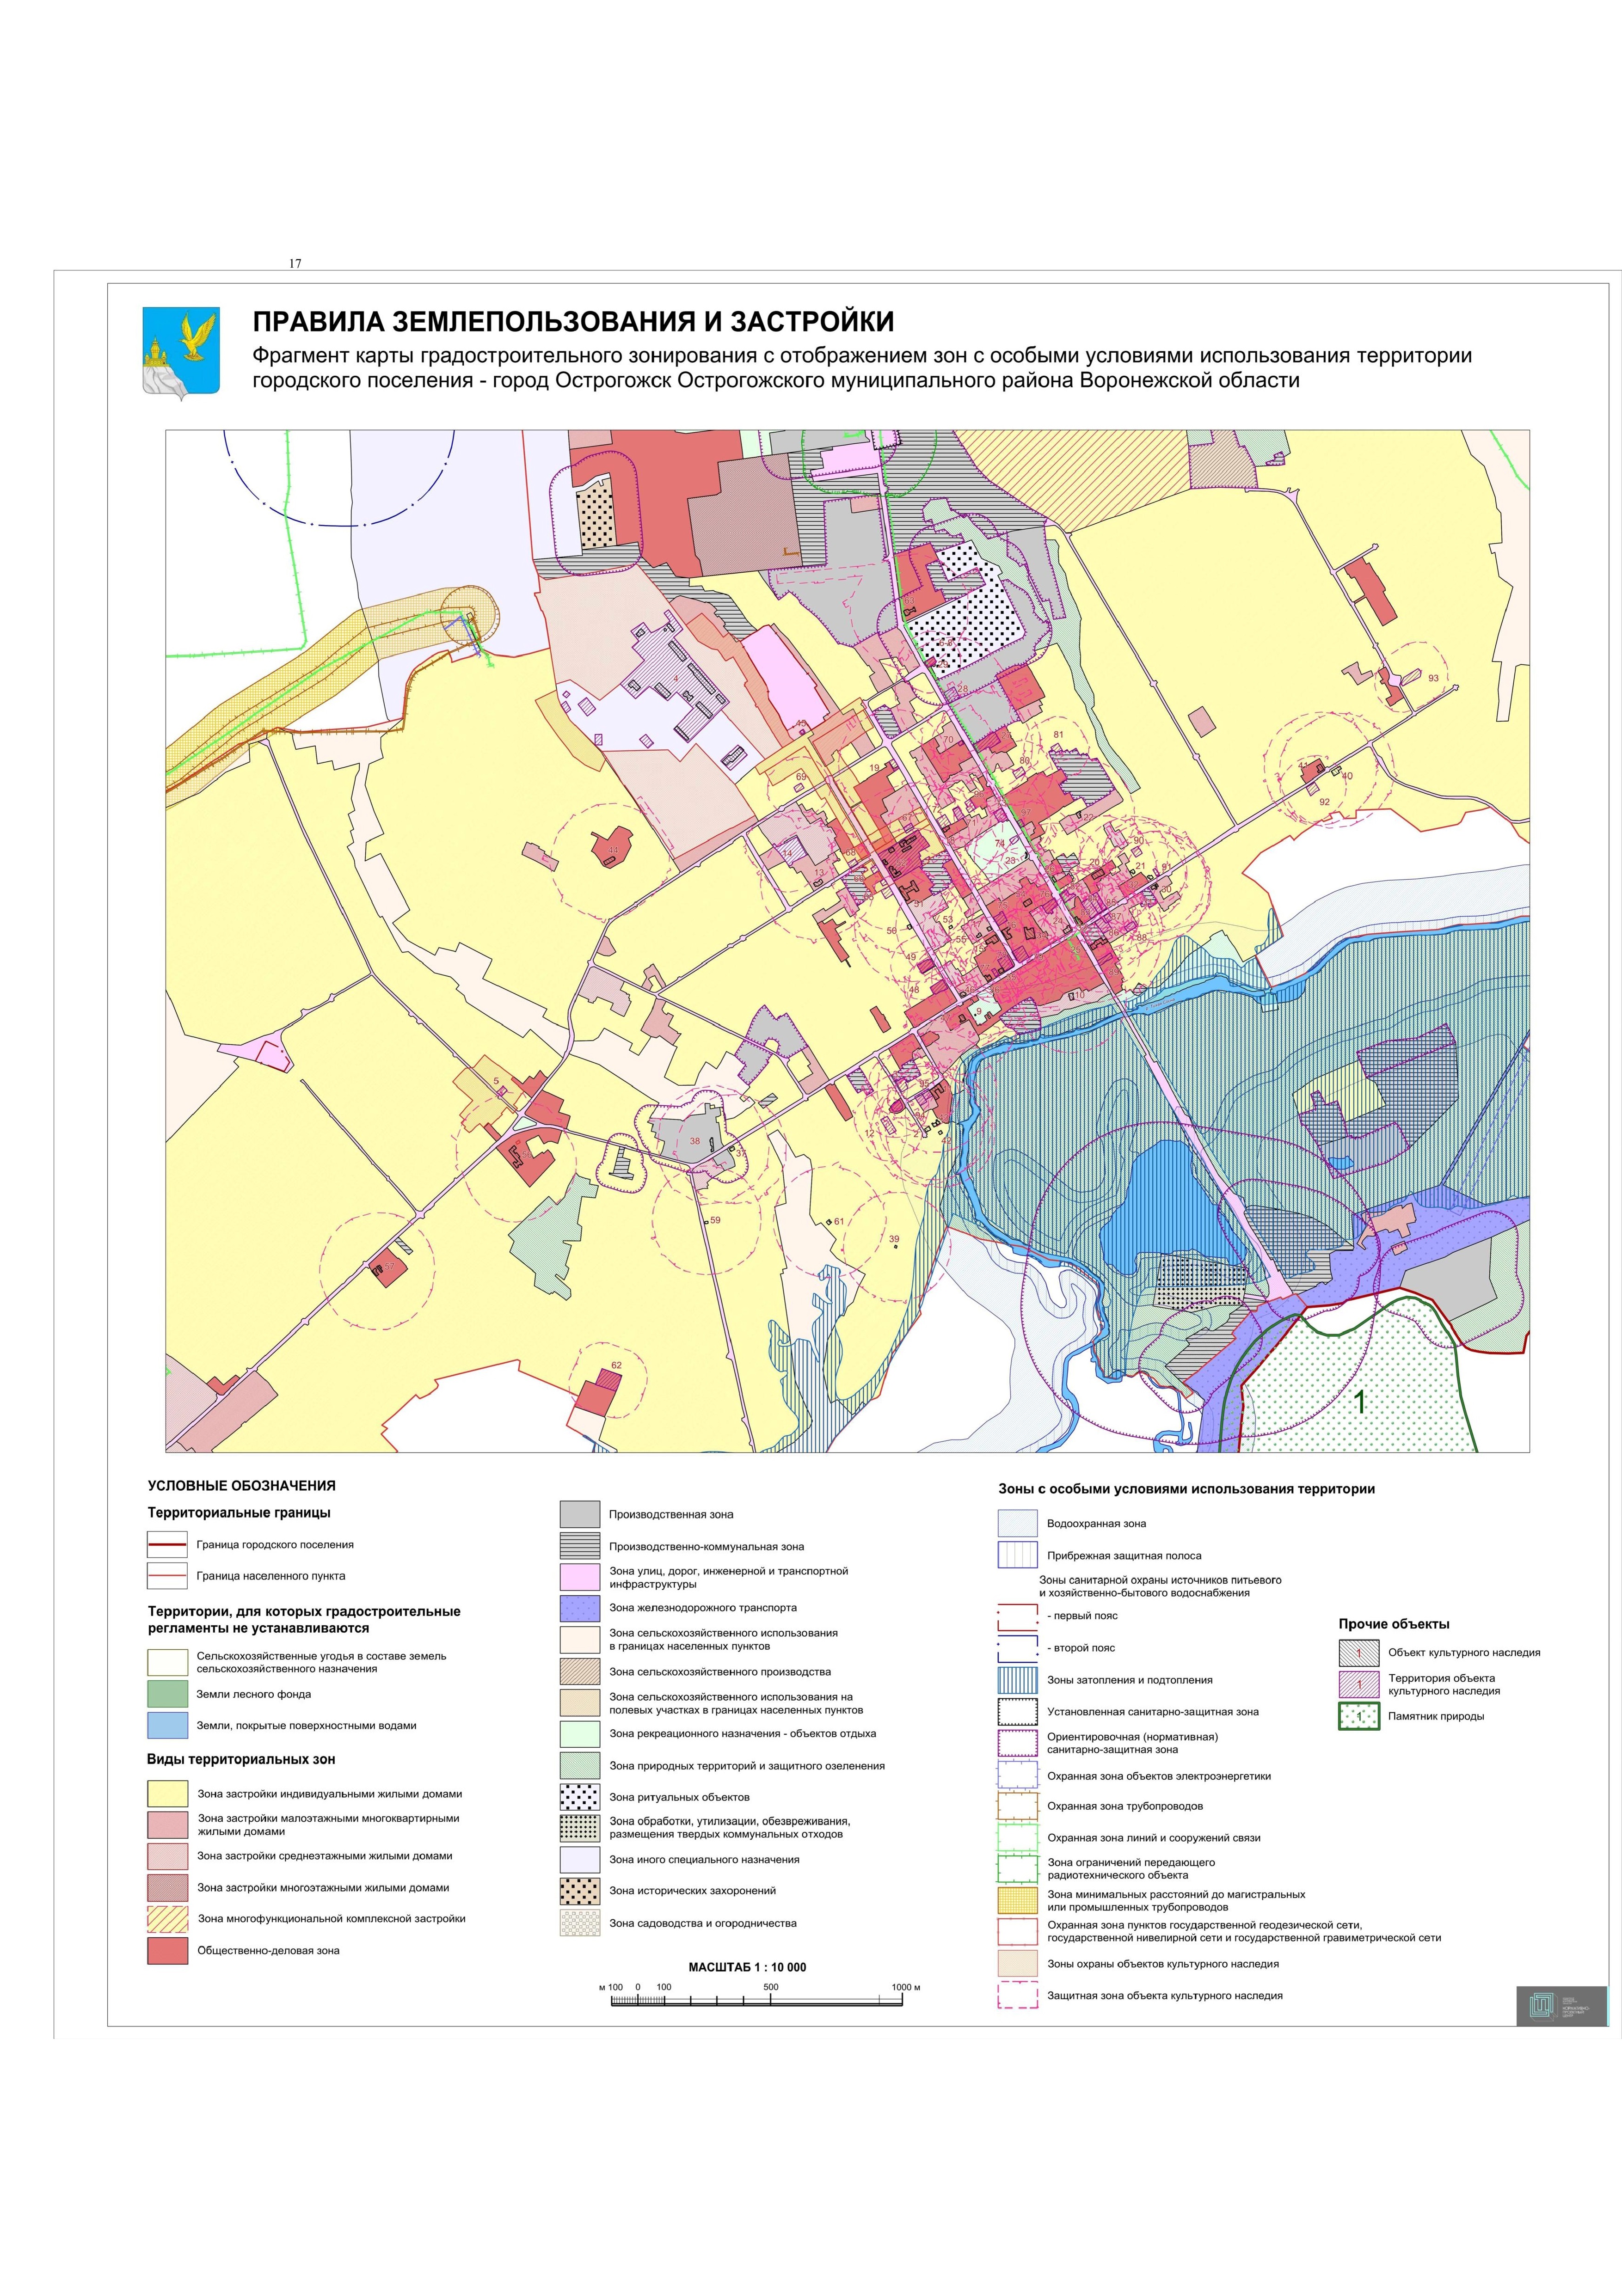This screenshot has width=1622, height=2296.
Task: Click the Защитная зона объекта культурного наследия symbol
Action: 1017,1995
